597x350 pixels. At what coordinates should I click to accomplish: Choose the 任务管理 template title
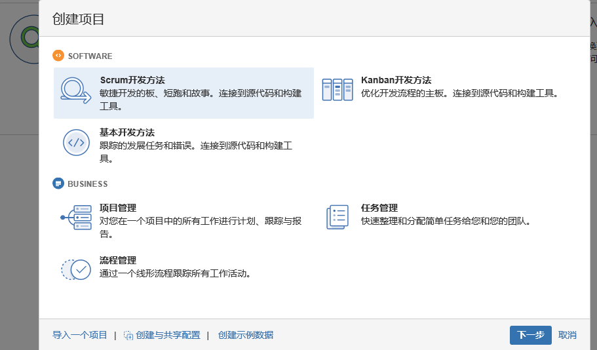tap(379, 208)
